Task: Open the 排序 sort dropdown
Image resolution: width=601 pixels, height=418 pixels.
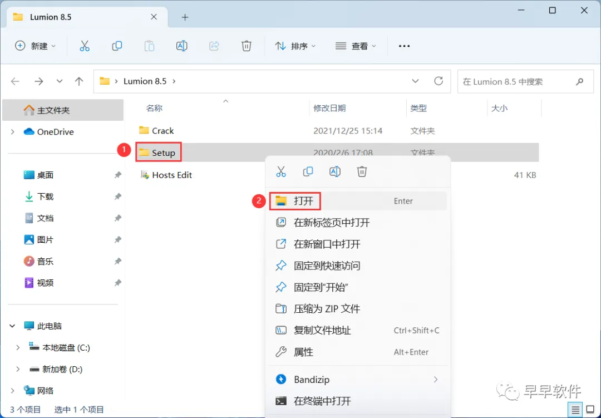Action: click(295, 46)
